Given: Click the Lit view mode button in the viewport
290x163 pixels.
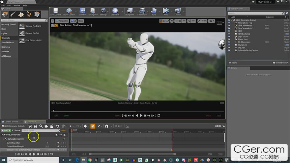Looking at the screenshot, I should (x=73, y=21).
